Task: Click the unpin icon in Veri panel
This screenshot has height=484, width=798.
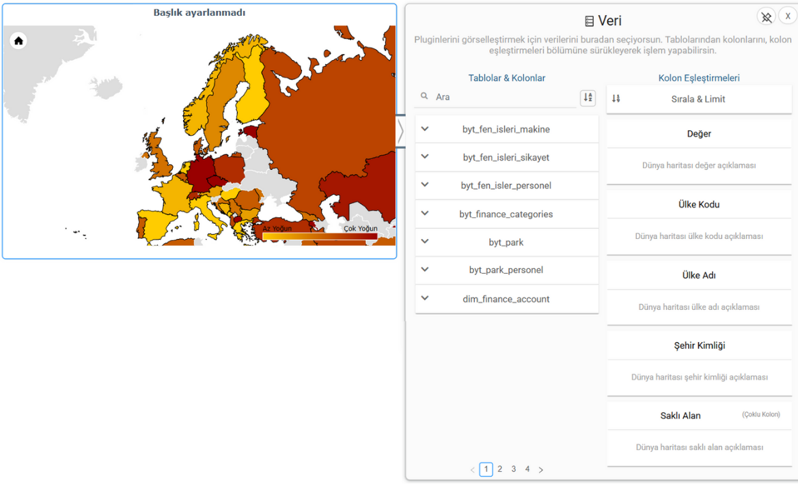Action: [x=766, y=17]
